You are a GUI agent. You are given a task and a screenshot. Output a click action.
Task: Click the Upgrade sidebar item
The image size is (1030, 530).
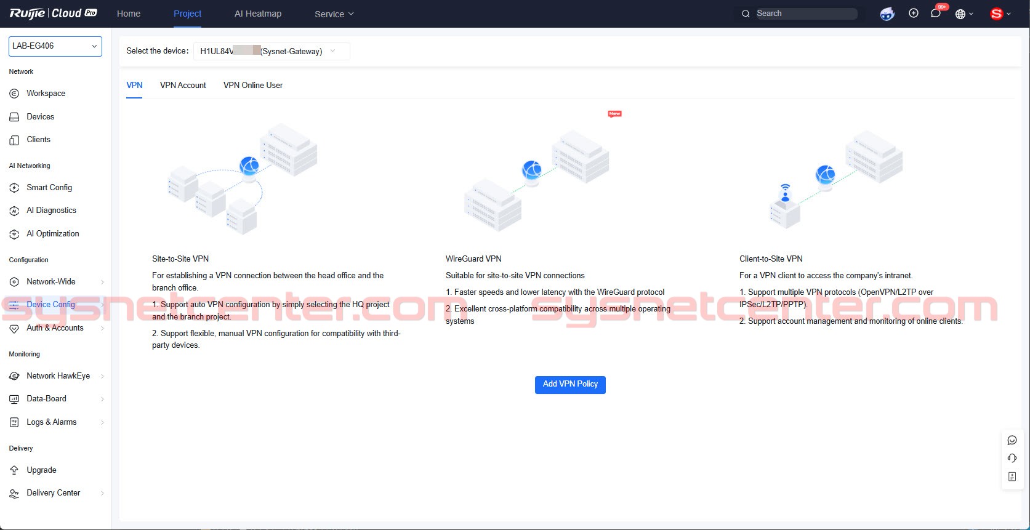point(41,470)
